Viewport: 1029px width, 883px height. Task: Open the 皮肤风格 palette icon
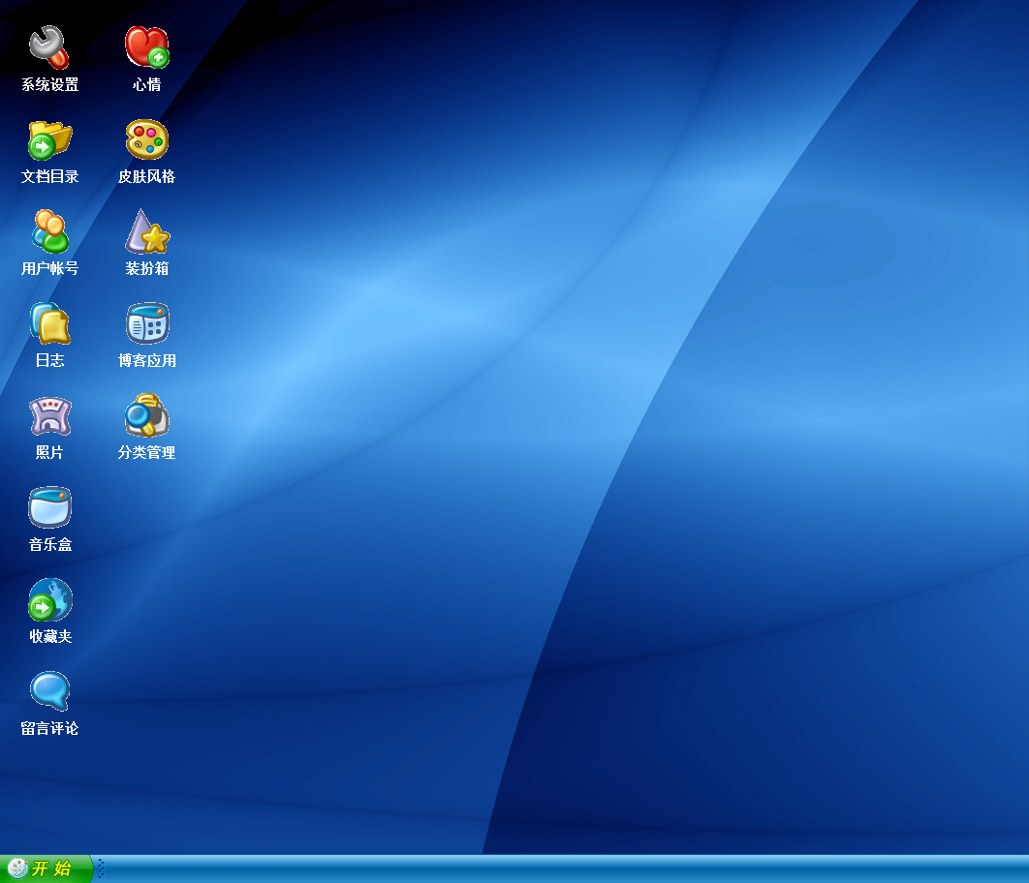pyautogui.click(x=146, y=139)
